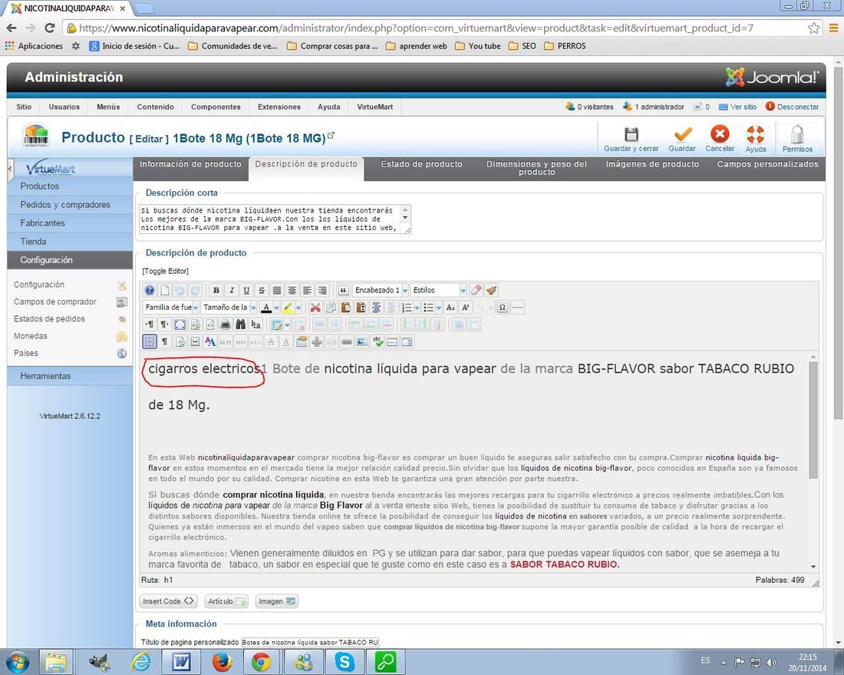The height and width of the screenshot is (675, 844).
Task: Click the Cancelar button
Action: coord(720,140)
